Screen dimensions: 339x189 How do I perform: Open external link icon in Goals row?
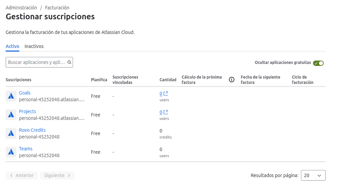(x=166, y=93)
